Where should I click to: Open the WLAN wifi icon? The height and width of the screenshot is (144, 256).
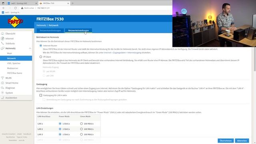click(2, 78)
